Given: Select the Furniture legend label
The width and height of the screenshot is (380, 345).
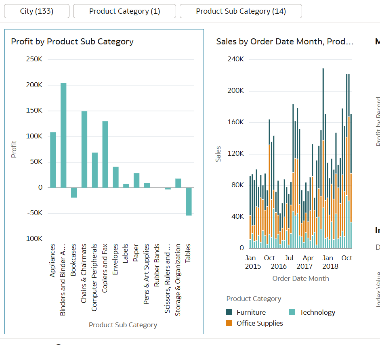Looking at the screenshot, I should click(x=251, y=312).
